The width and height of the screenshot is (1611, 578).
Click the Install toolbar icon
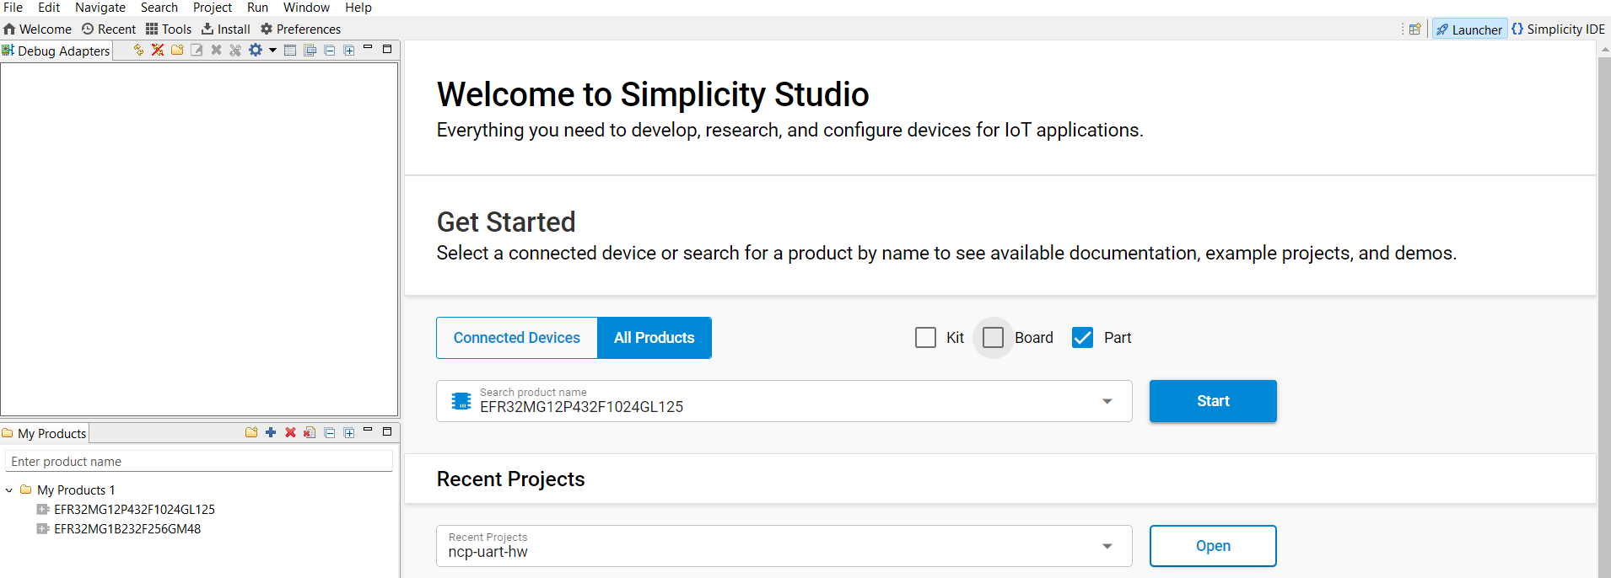207,29
